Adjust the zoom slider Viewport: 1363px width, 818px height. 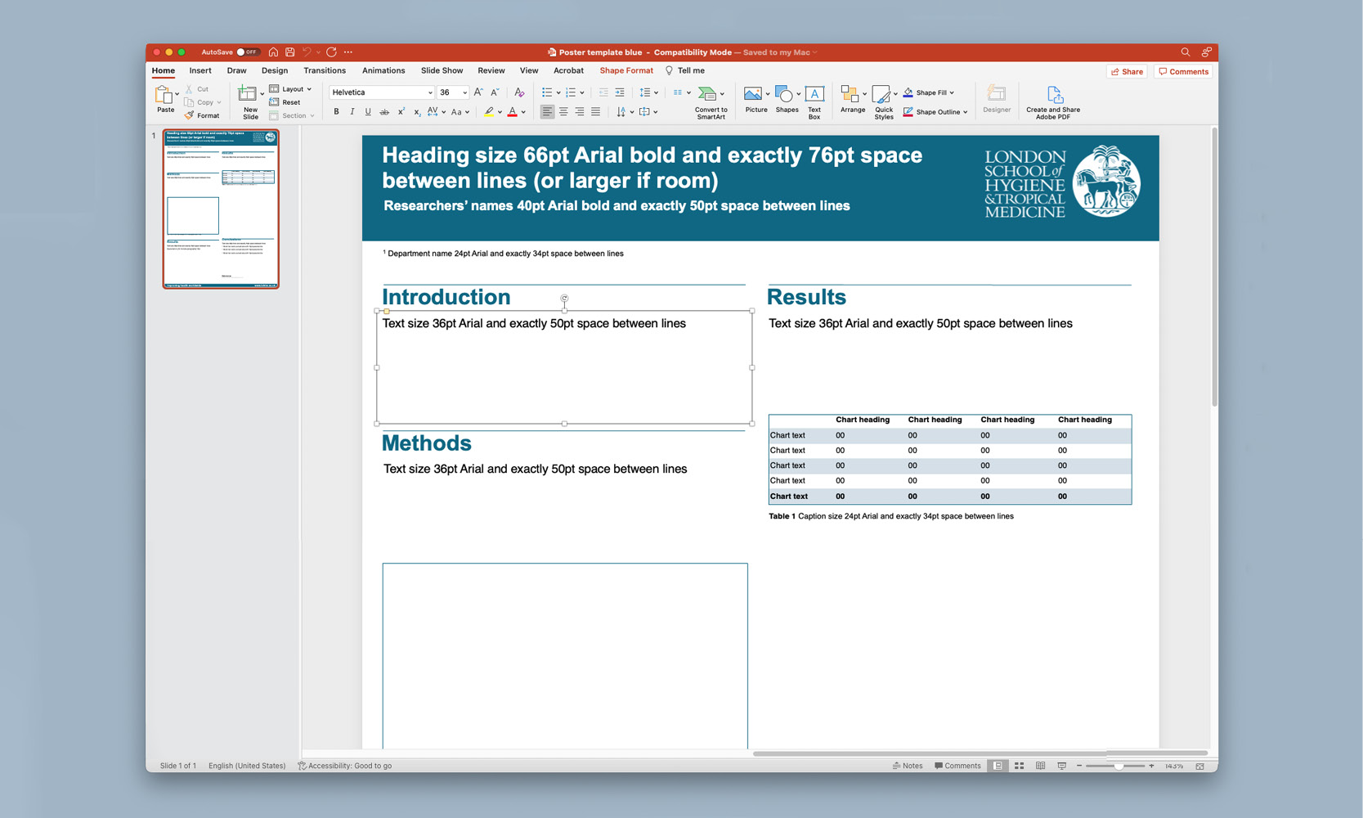tap(1118, 766)
